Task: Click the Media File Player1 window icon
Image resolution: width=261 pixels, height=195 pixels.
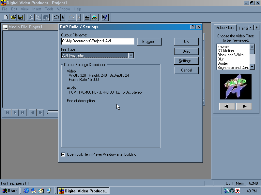Action: click(5, 27)
